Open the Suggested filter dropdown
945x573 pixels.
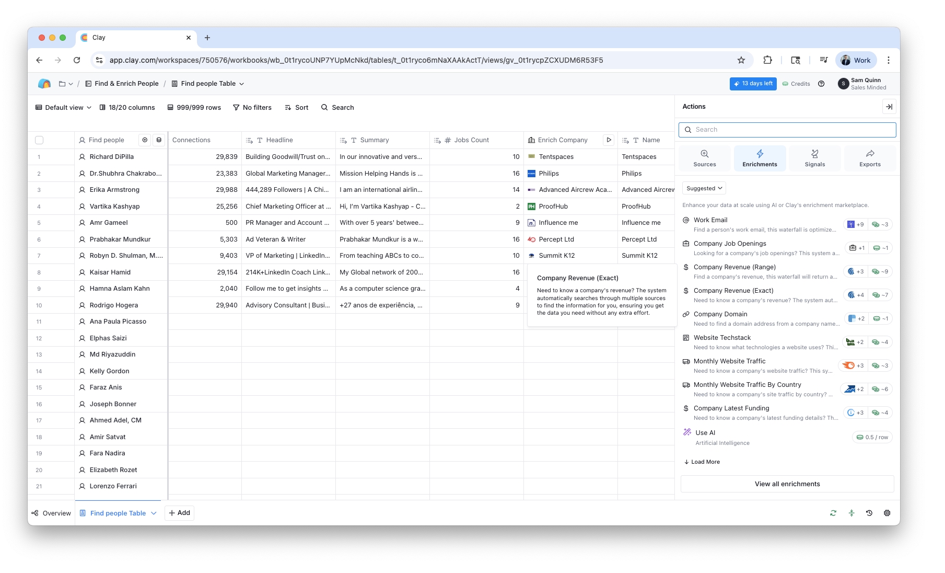click(x=704, y=188)
